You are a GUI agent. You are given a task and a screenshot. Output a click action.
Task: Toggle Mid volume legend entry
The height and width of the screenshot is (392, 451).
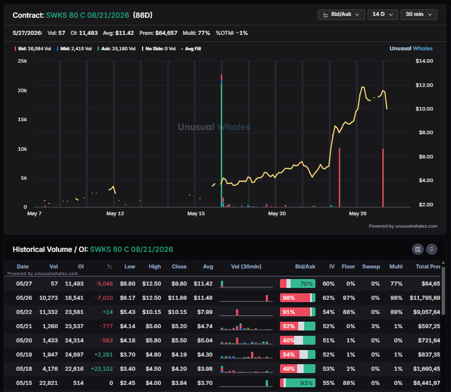point(75,49)
